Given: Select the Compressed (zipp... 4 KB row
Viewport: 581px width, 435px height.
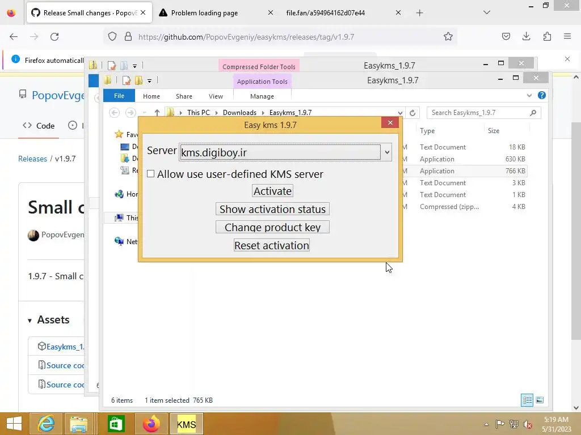Looking at the screenshot, I should pyautogui.click(x=464, y=206).
